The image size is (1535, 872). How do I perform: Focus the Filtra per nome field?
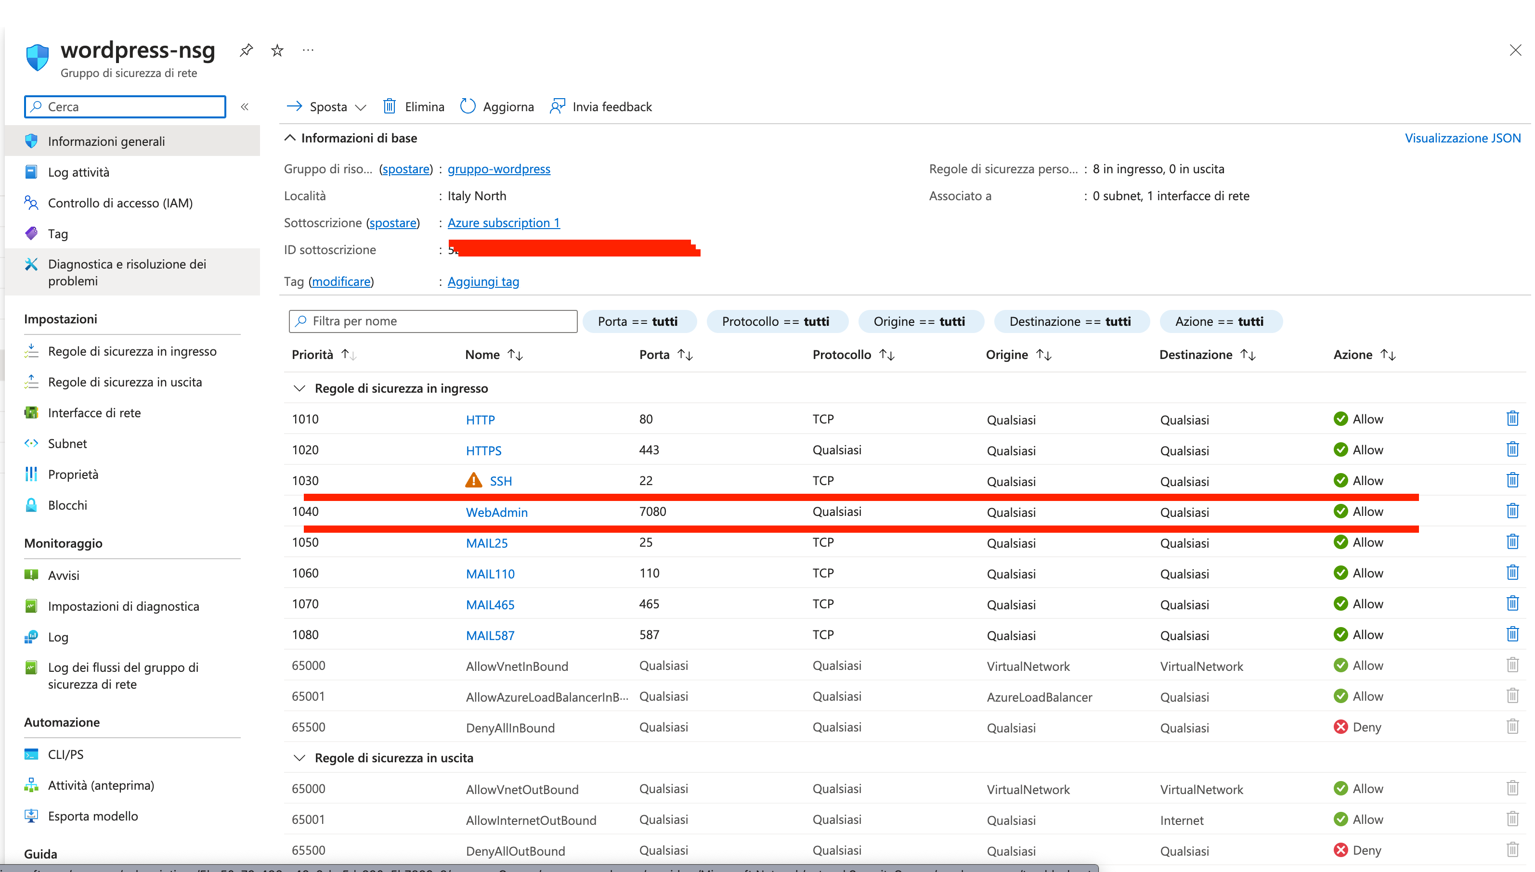[432, 321]
